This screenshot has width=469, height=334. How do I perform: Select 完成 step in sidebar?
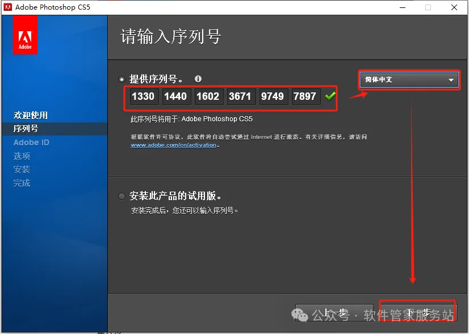[x=22, y=183]
